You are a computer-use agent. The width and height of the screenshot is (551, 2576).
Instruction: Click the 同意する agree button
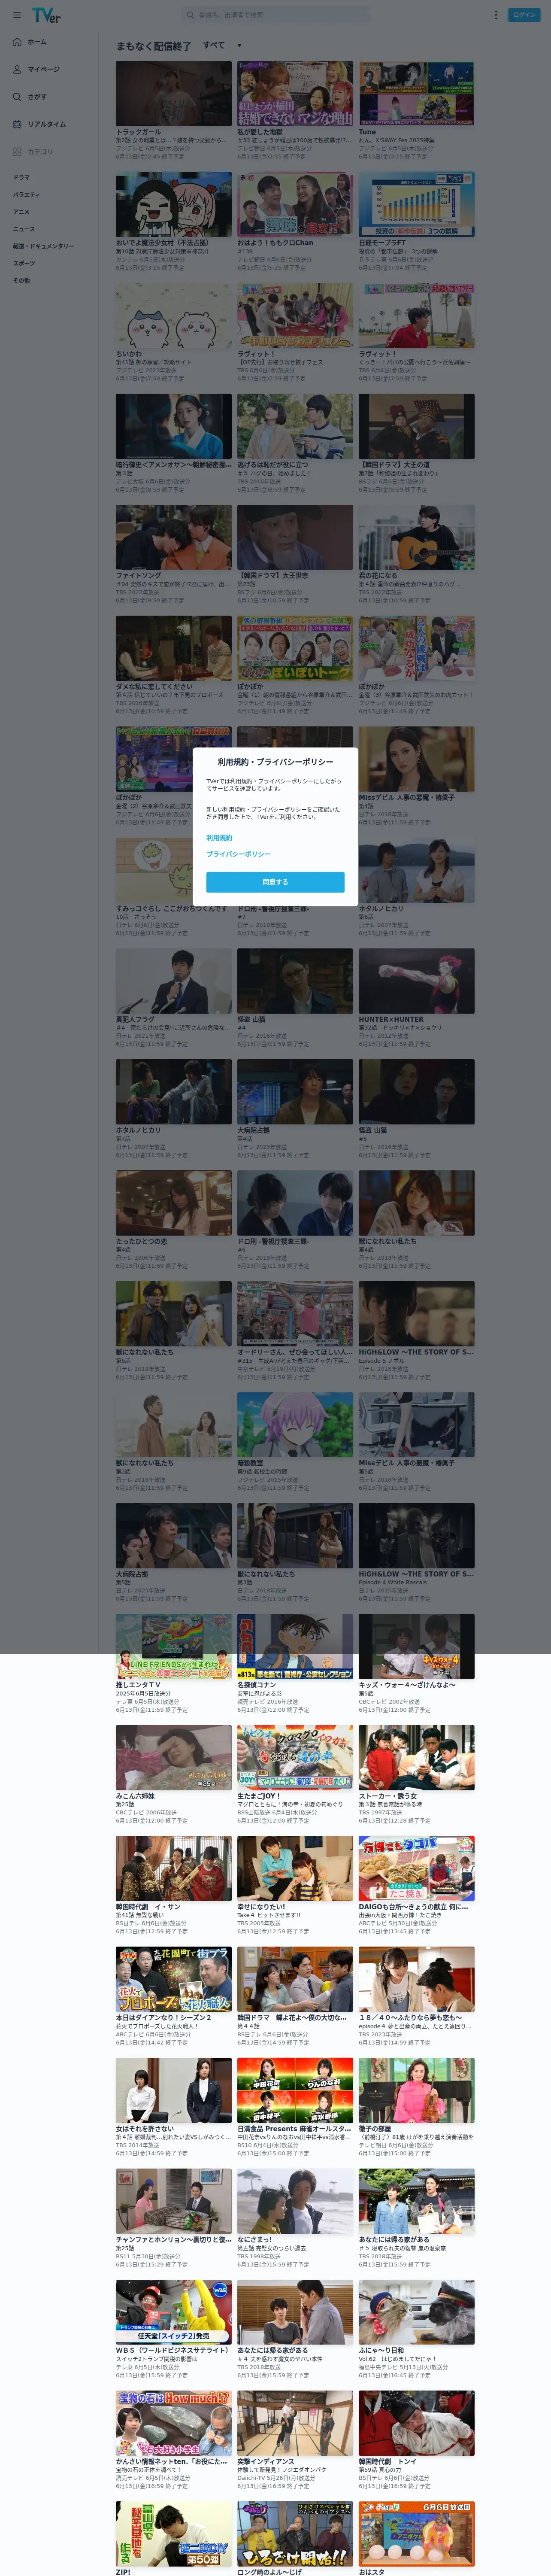point(275,881)
